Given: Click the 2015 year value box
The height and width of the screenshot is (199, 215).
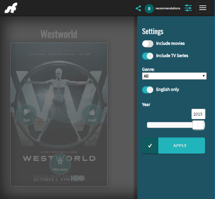Looking at the screenshot, I should click(198, 114).
